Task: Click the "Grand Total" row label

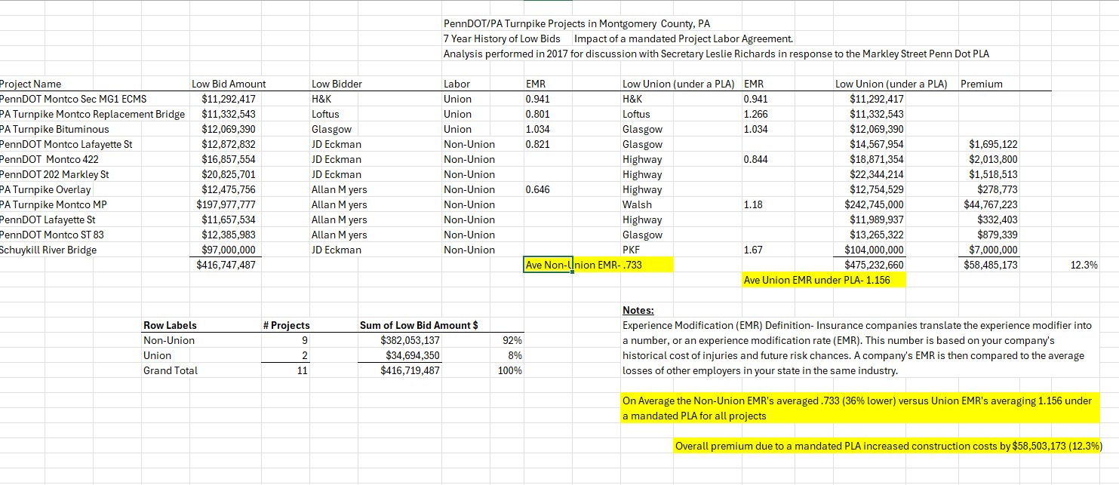Action: 171,370
